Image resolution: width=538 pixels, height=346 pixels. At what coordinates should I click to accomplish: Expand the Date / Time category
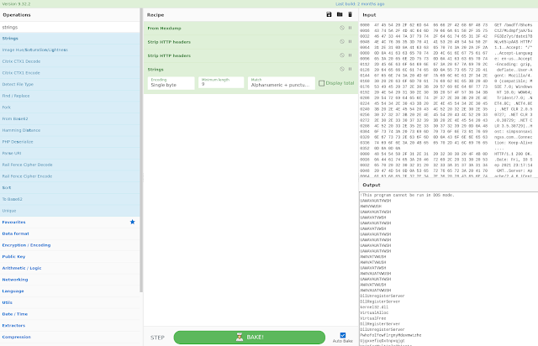tap(70, 314)
